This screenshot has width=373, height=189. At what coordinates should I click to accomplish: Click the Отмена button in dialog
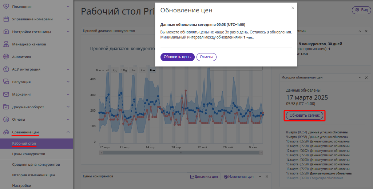click(x=206, y=57)
